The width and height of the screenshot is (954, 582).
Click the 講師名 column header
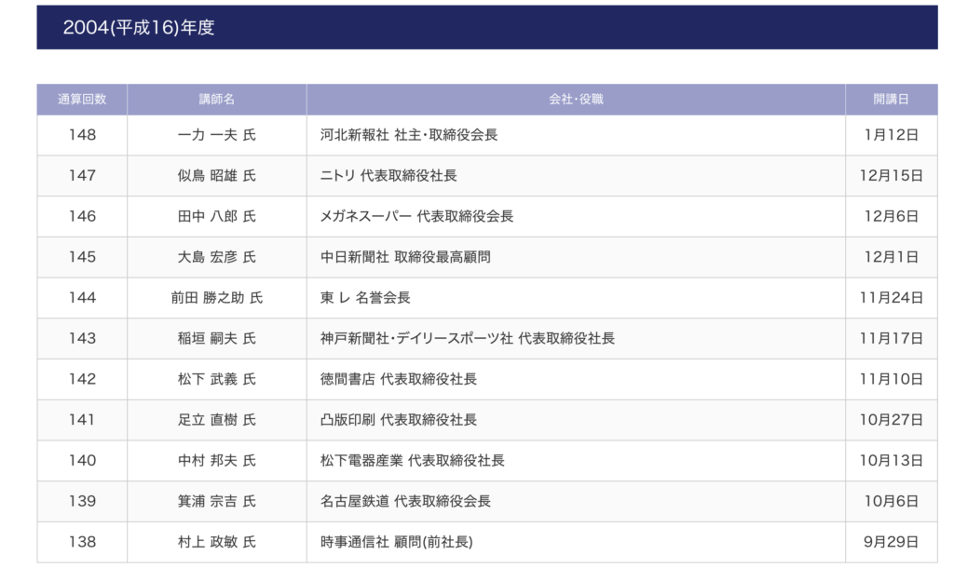[x=216, y=99]
